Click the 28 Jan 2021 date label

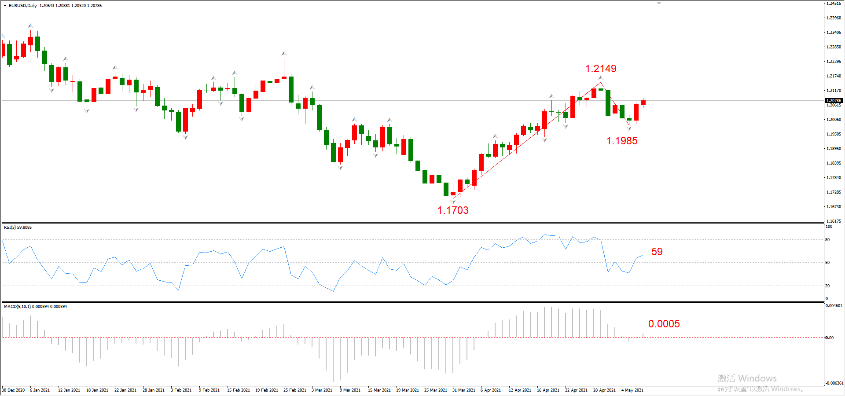pyautogui.click(x=154, y=390)
